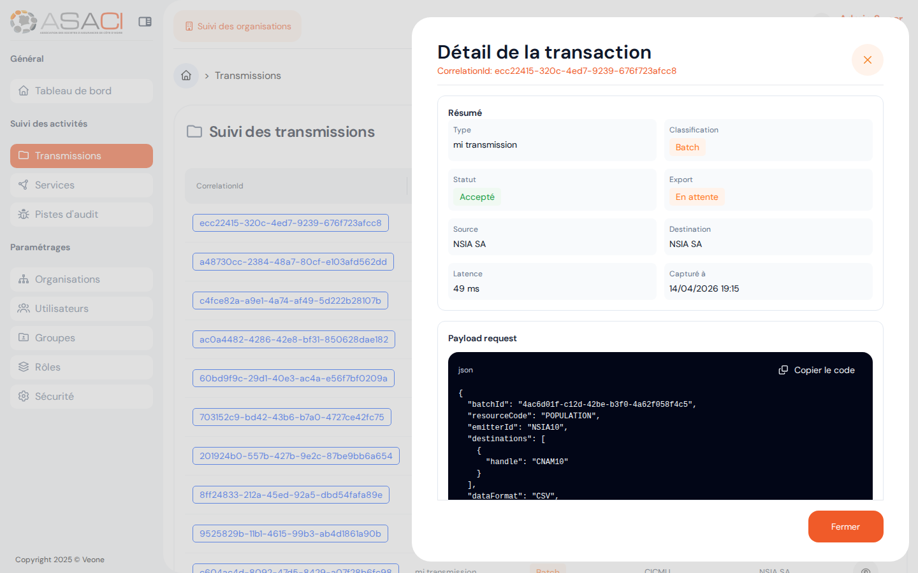Copy the payload with the Copier le code icon

point(782,369)
